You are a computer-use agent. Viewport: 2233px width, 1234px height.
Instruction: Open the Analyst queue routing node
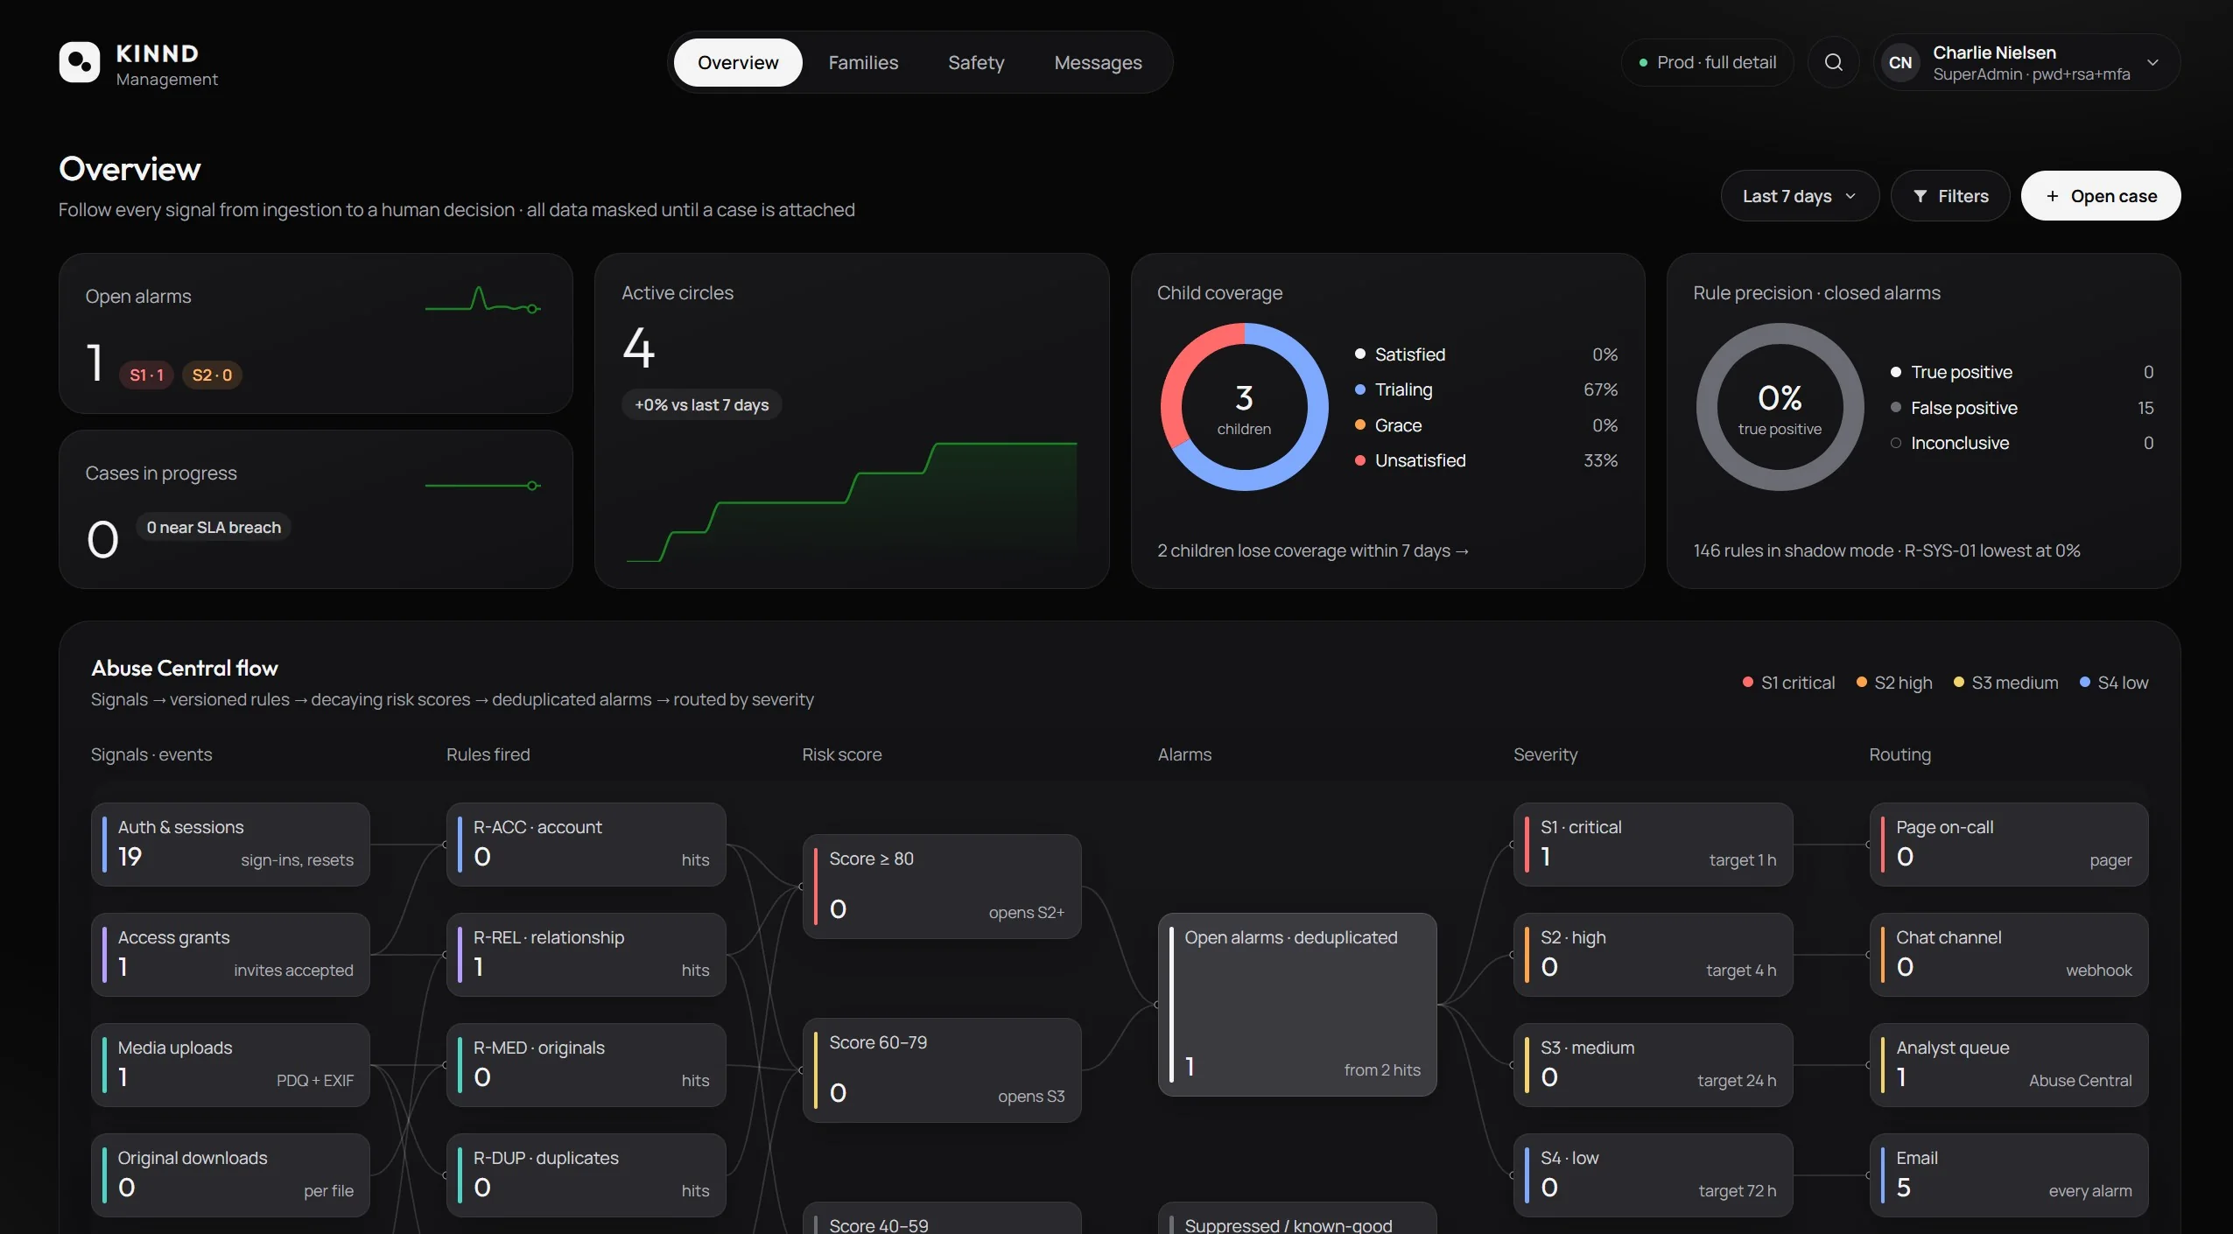[x=2009, y=1065]
